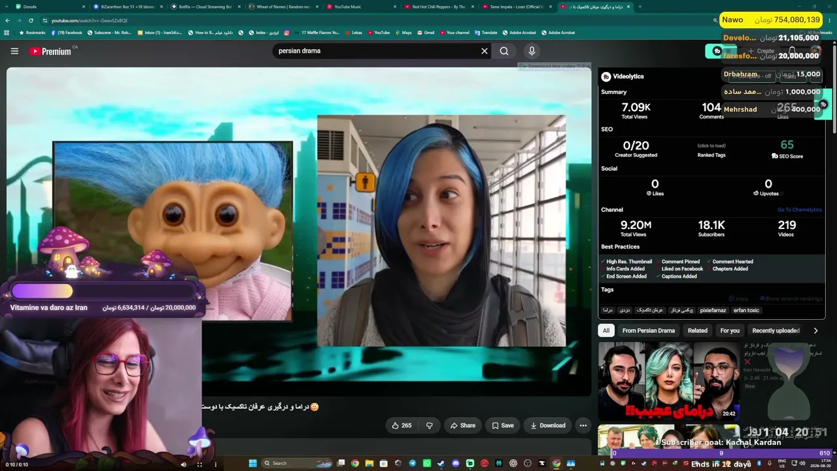Click the Chrome address bar URL

click(90, 20)
